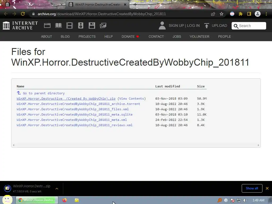Share this page via share icon
272x204 pixels.
coord(213,14)
